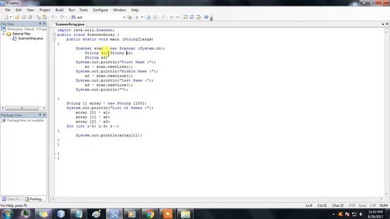
Task: Click the Stop build toolbar icon
Action: 155,17
